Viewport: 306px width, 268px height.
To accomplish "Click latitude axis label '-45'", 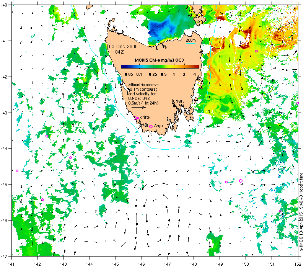I will point(4,185).
